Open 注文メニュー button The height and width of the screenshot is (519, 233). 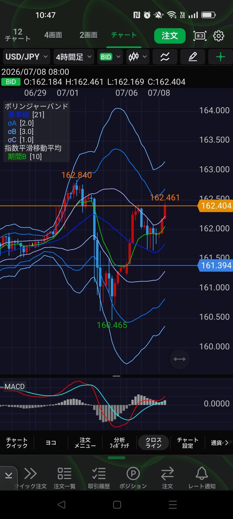click(85, 442)
